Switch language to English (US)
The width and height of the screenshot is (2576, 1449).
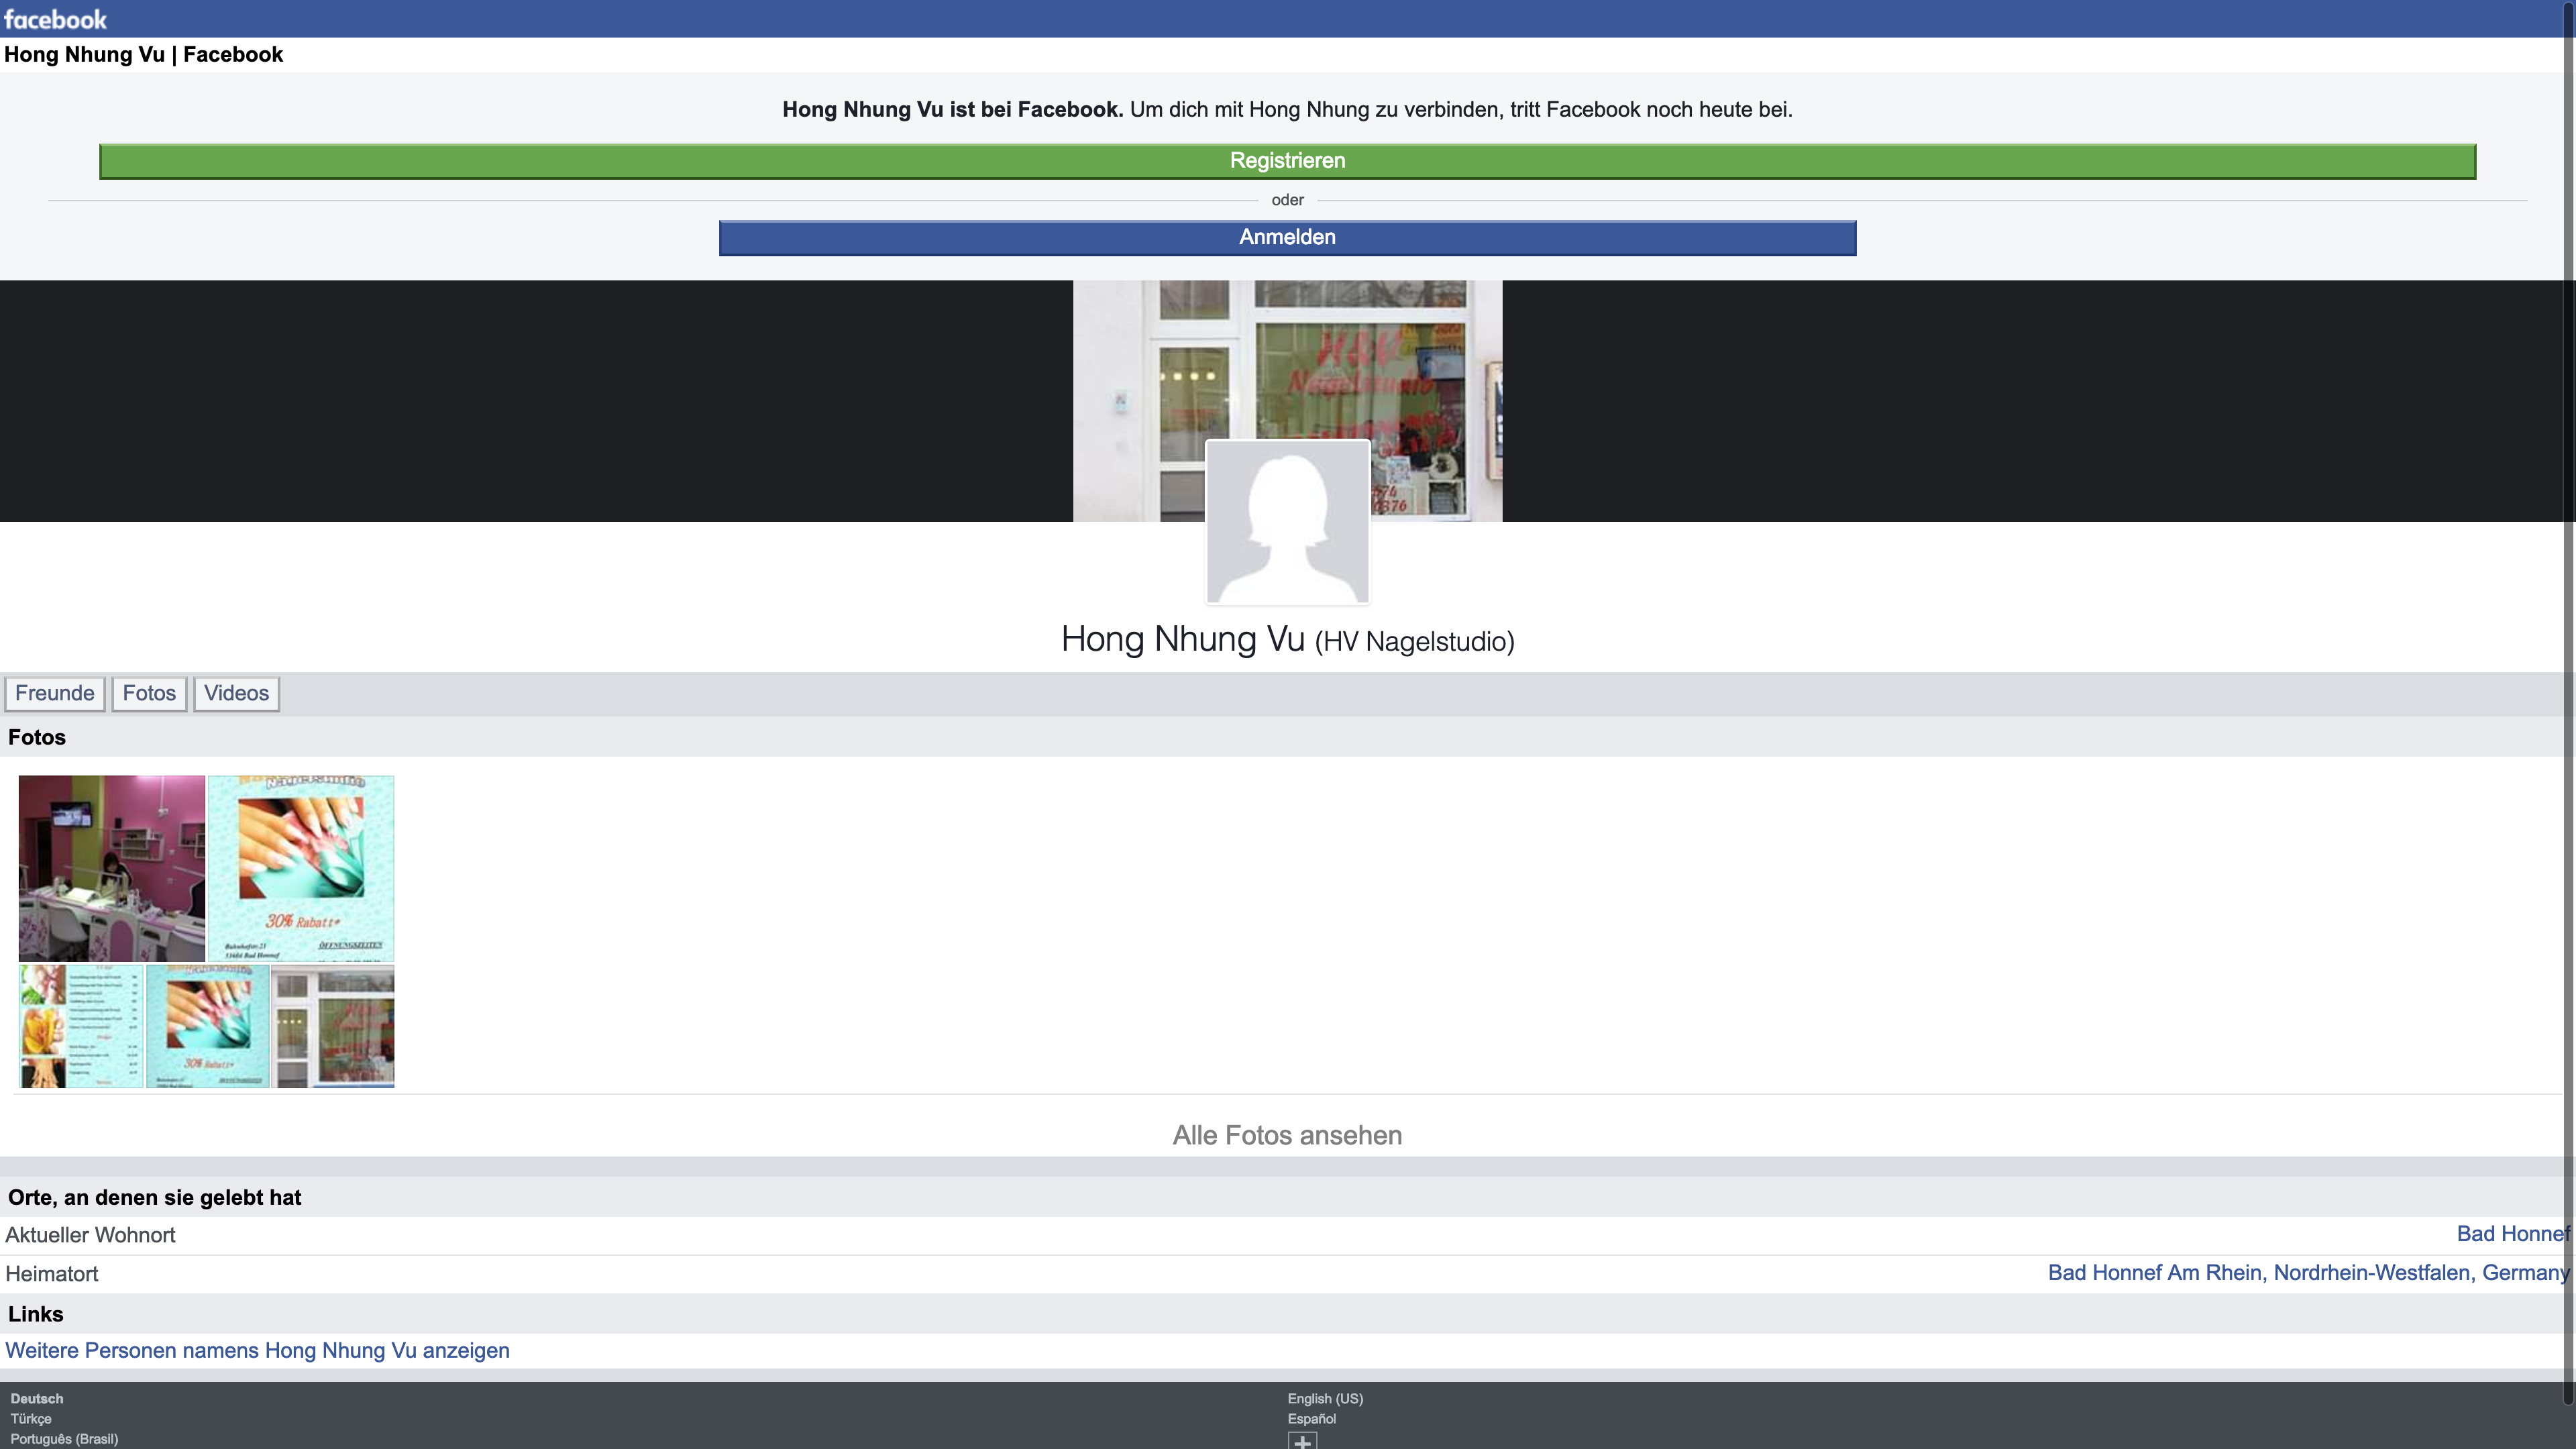[x=1325, y=1398]
